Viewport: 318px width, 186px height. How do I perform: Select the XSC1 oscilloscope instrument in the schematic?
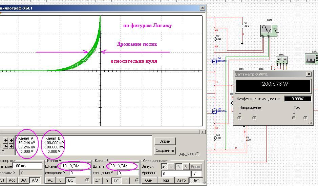tap(269, 30)
